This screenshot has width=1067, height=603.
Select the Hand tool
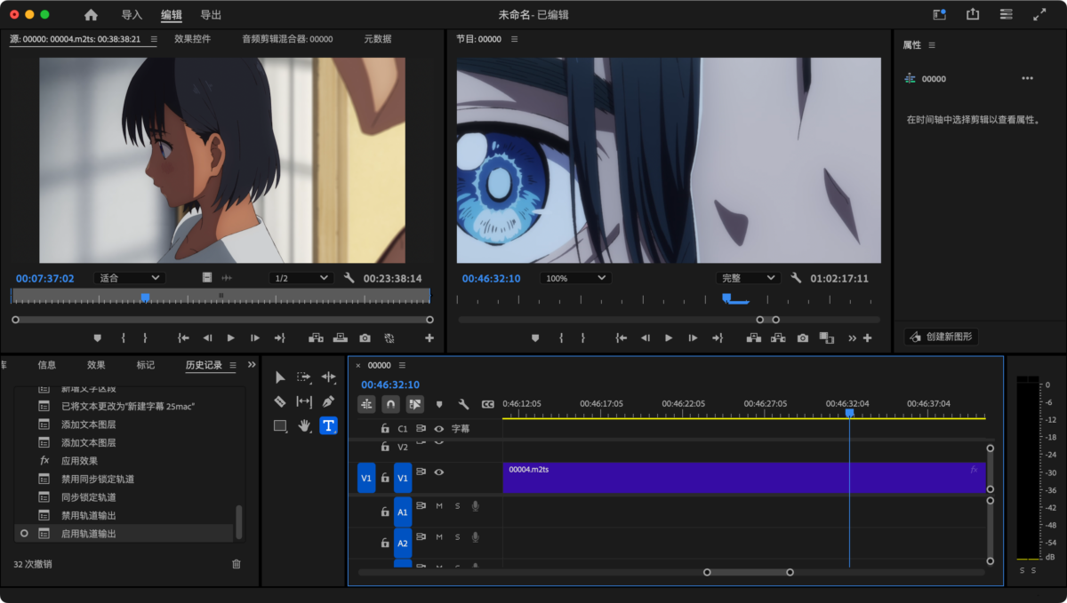pyautogui.click(x=304, y=425)
